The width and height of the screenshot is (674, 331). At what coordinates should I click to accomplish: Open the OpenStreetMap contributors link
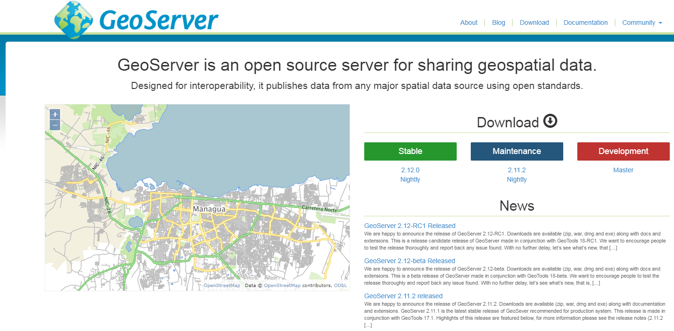click(x=282, y=285)
